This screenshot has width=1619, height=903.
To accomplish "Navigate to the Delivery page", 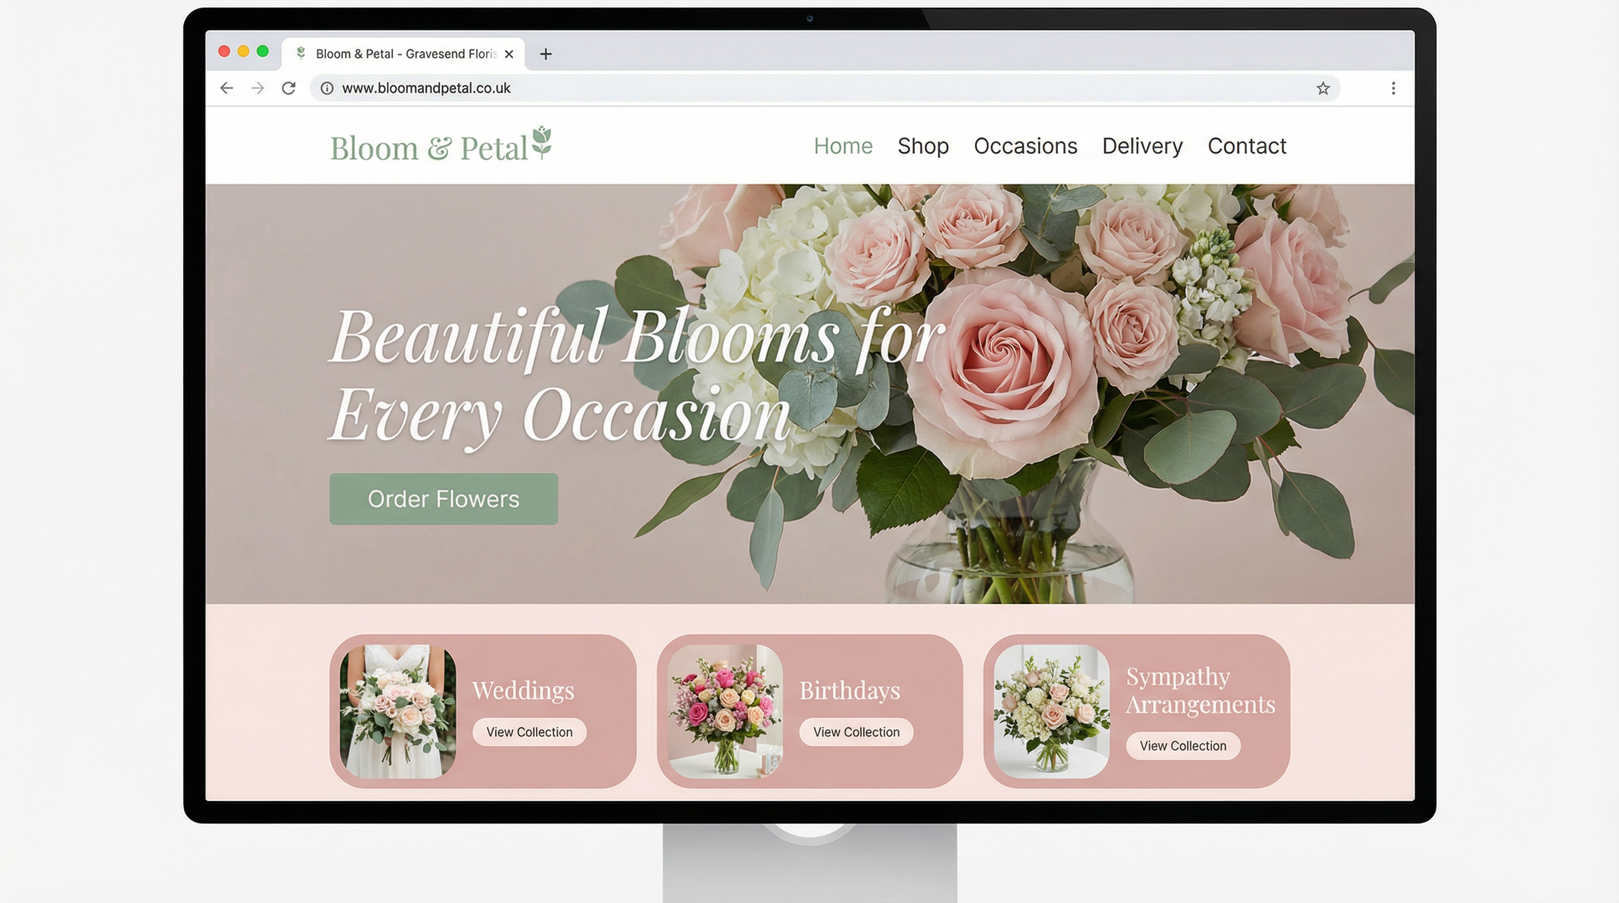I will pos(1141,146).
